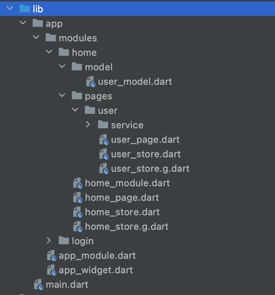Select the user_model.dart file icon

click(x=90, y=82)
